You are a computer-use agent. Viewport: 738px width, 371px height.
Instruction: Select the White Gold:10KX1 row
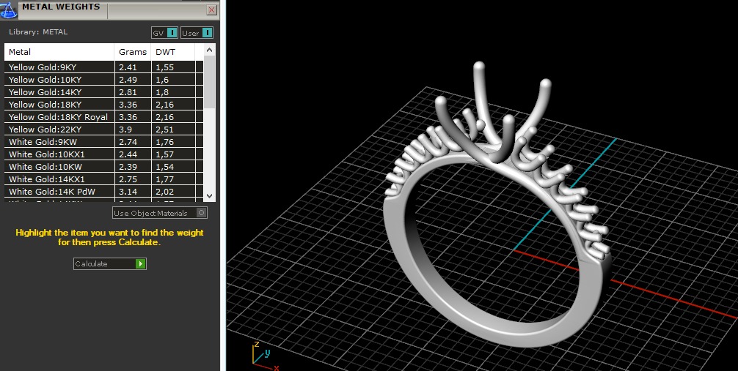[x=104, y=154]
